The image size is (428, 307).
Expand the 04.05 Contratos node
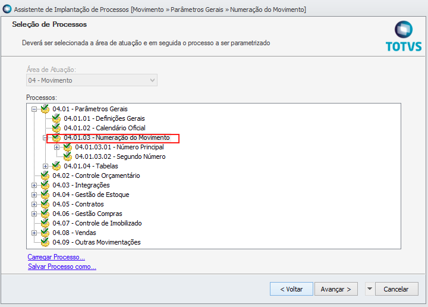coord(34,204)
